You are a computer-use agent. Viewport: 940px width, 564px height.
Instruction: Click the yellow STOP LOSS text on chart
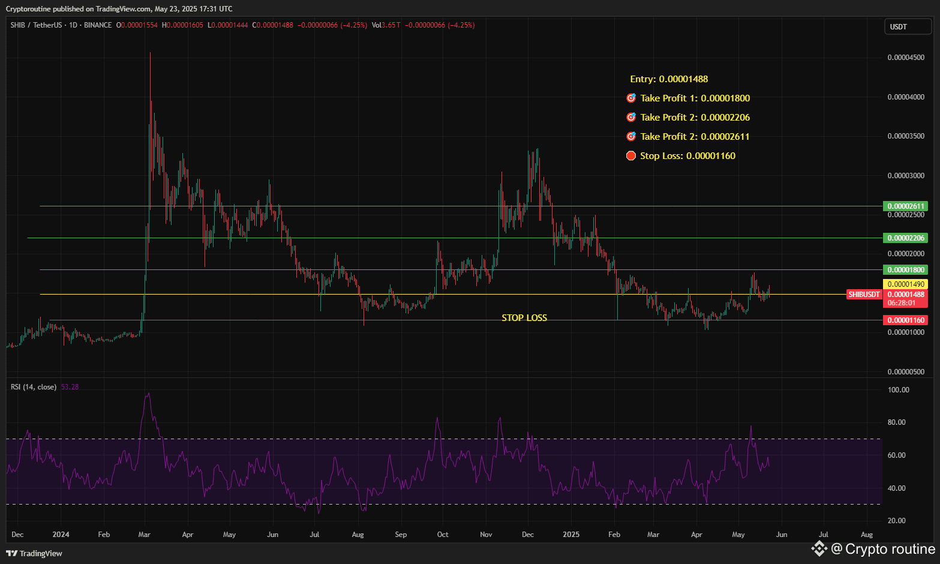[524, 318]
